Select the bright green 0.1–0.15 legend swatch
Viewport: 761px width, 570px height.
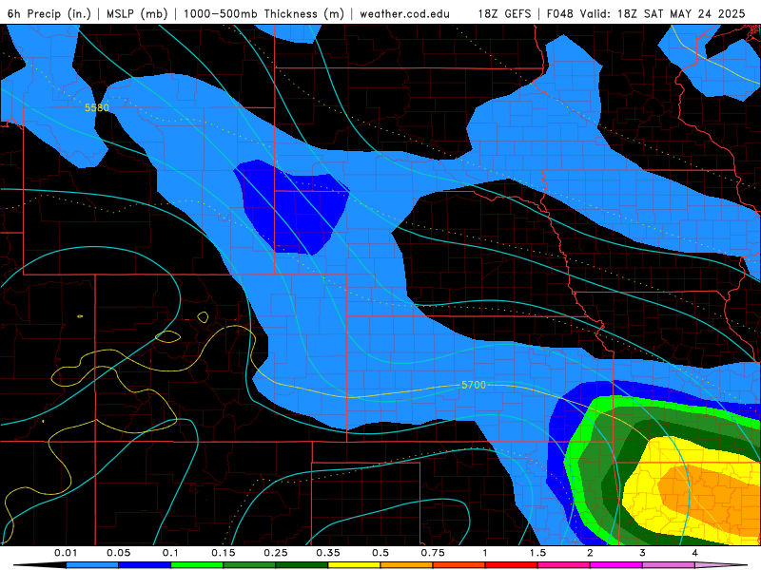click(197, 565)
